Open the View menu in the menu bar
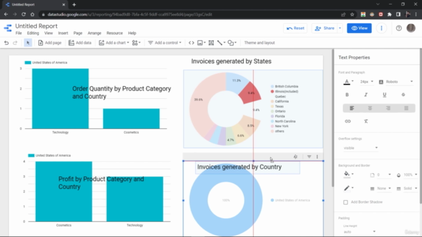 pos(48,33)
